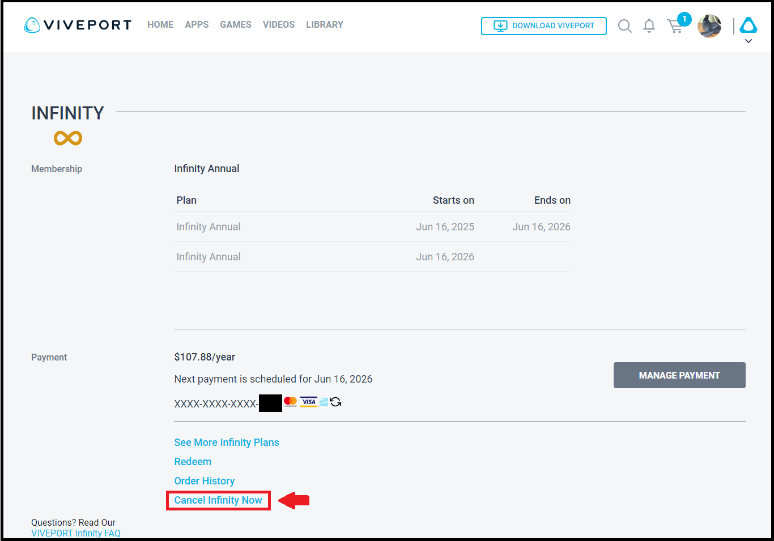Click the VIVEPORT logo
The width and height of the screenshot is (774, 541).
tap(78, 25)
